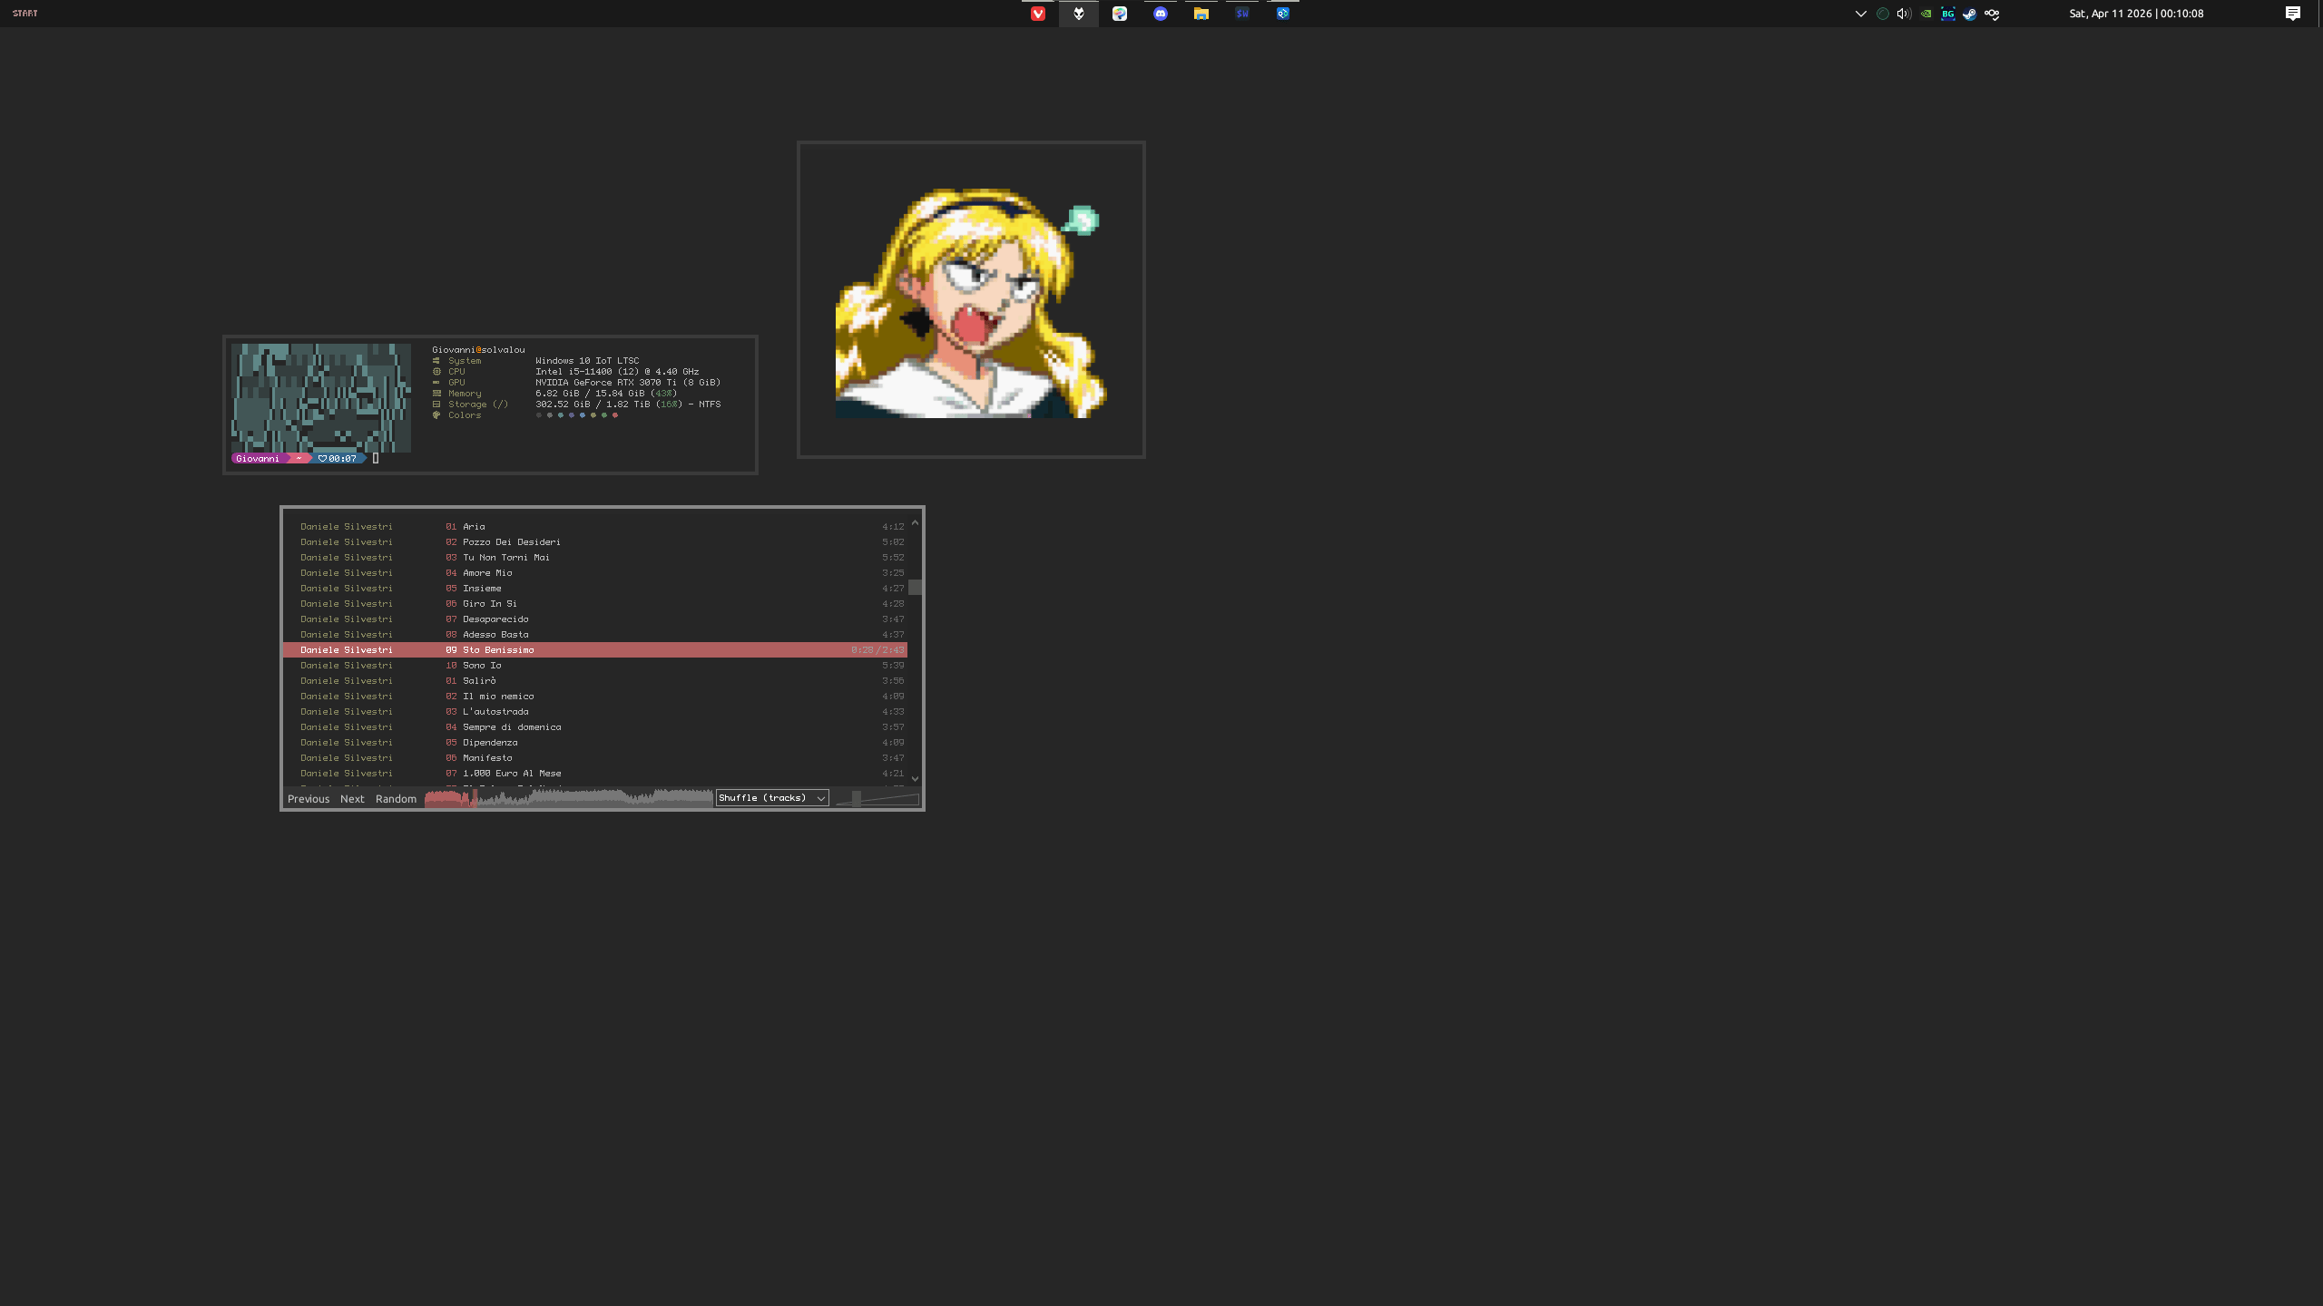Open the $W terminal taskbar icon
The height and width of the screenshot is (1306, 2323).
pos(1241,14)
